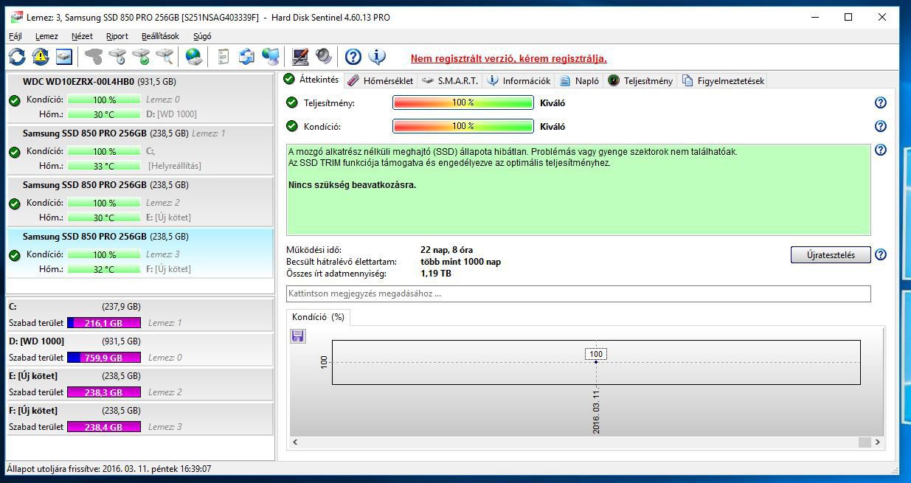Viewport: 911px width, 483px height.
Task: Click the send report envelope icon
Action: [x=246, y=56]
